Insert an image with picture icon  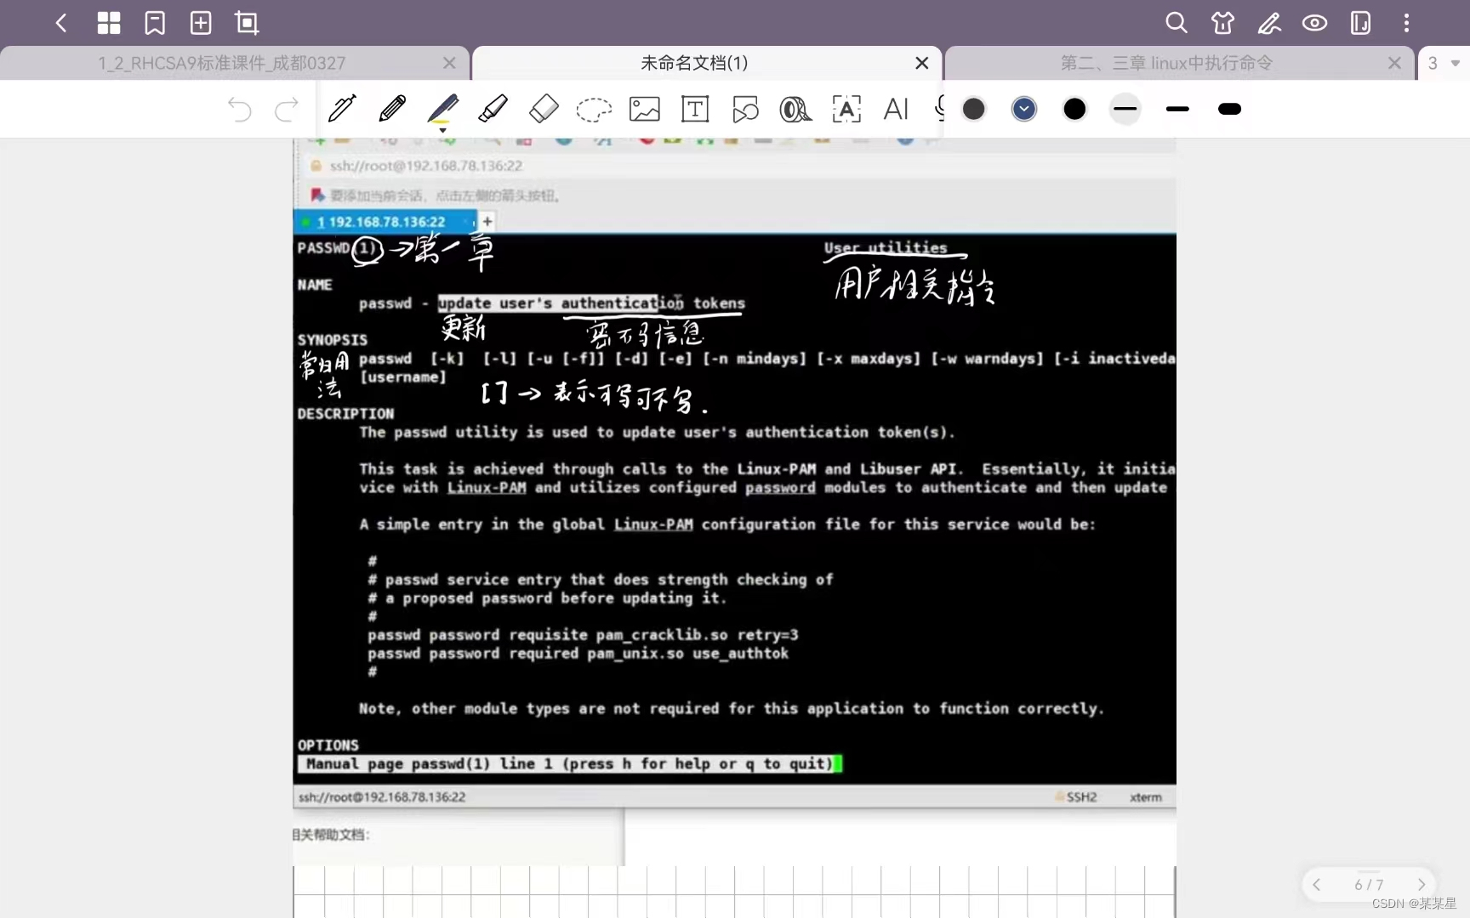645,109
